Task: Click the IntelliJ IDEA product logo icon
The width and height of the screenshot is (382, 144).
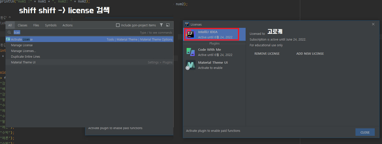Action: [191, 34]
